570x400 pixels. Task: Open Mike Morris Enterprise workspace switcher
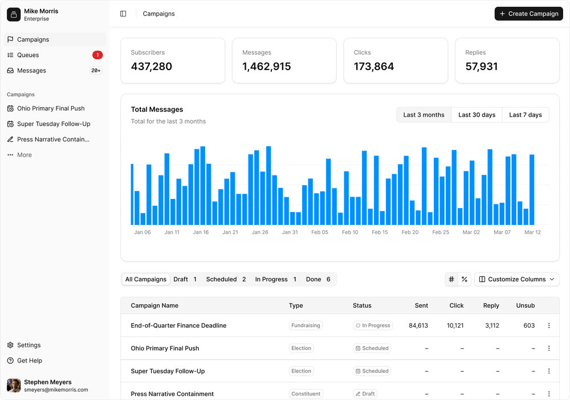55,15
